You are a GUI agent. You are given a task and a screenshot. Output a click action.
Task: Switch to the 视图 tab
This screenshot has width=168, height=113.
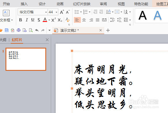121,4
